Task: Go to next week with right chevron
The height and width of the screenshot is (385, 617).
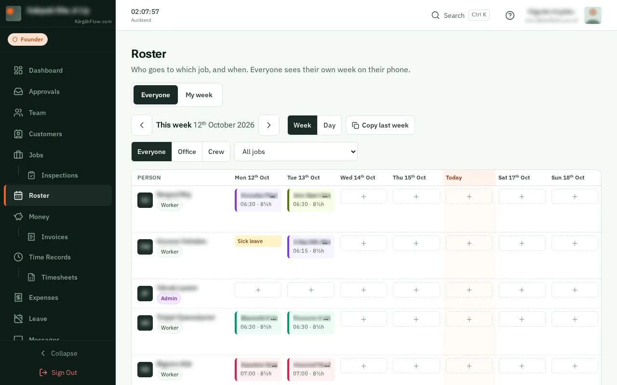Action: coord(269,125)
